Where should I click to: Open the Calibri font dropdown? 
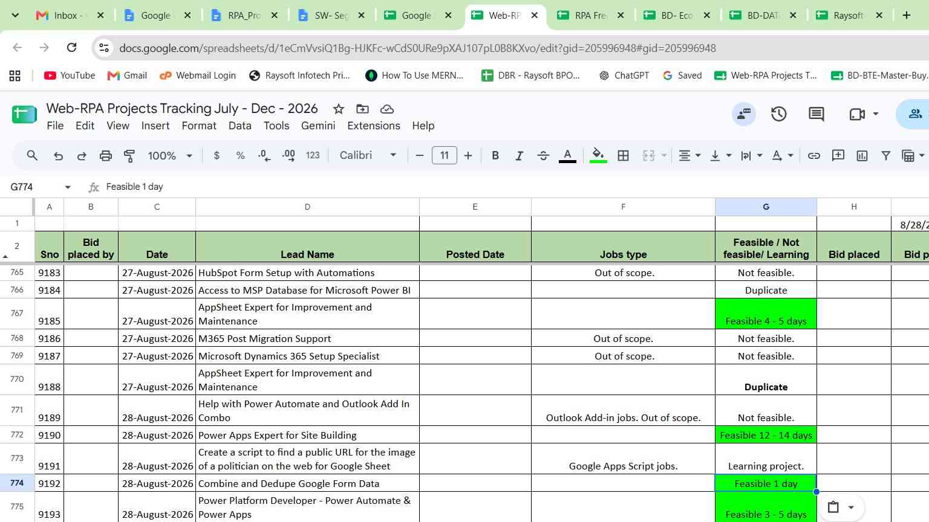pyautogui.click(x=368, y=155)
